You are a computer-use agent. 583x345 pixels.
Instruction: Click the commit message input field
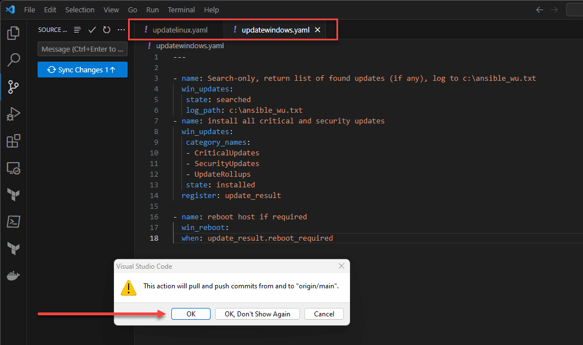[x=83, y=49]
